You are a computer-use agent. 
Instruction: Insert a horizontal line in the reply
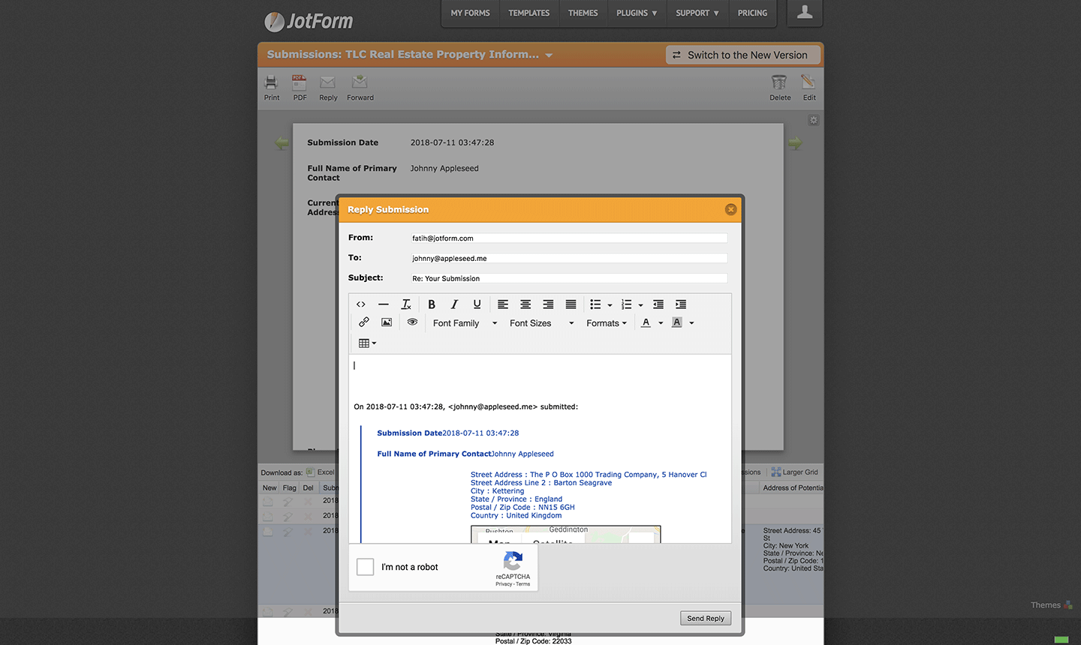point(384,304)
